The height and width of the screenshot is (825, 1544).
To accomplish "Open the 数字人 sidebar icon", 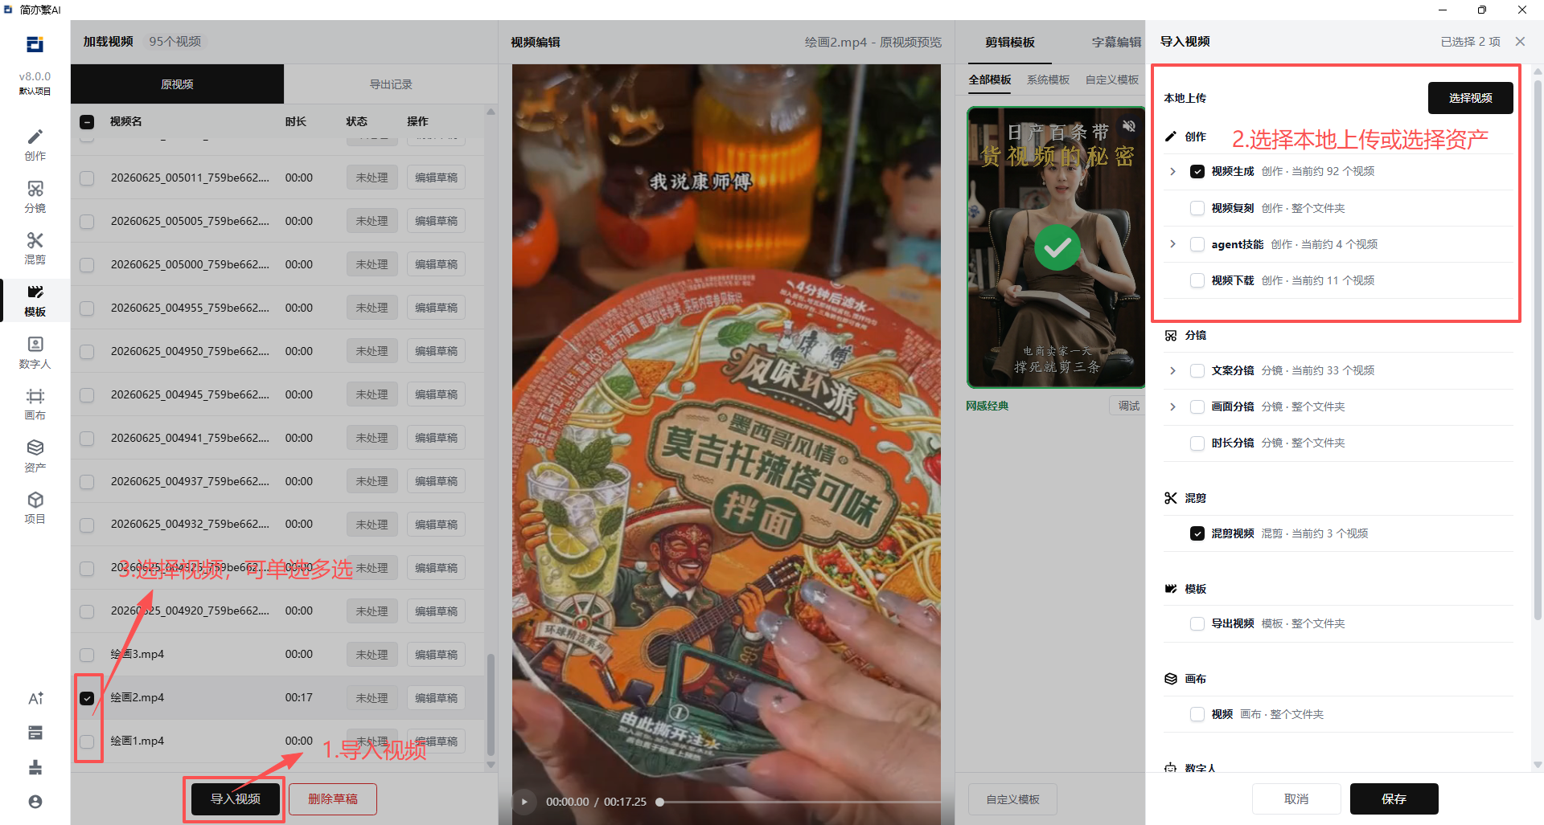I will (x=35, y=353).
